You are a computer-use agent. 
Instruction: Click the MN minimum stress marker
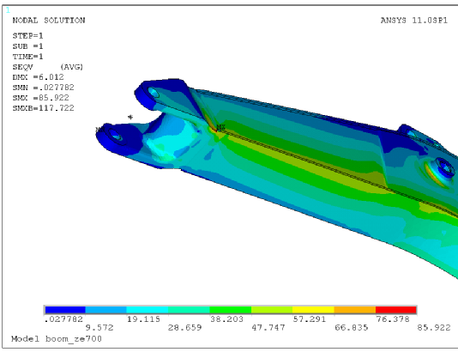coord(99,130)
